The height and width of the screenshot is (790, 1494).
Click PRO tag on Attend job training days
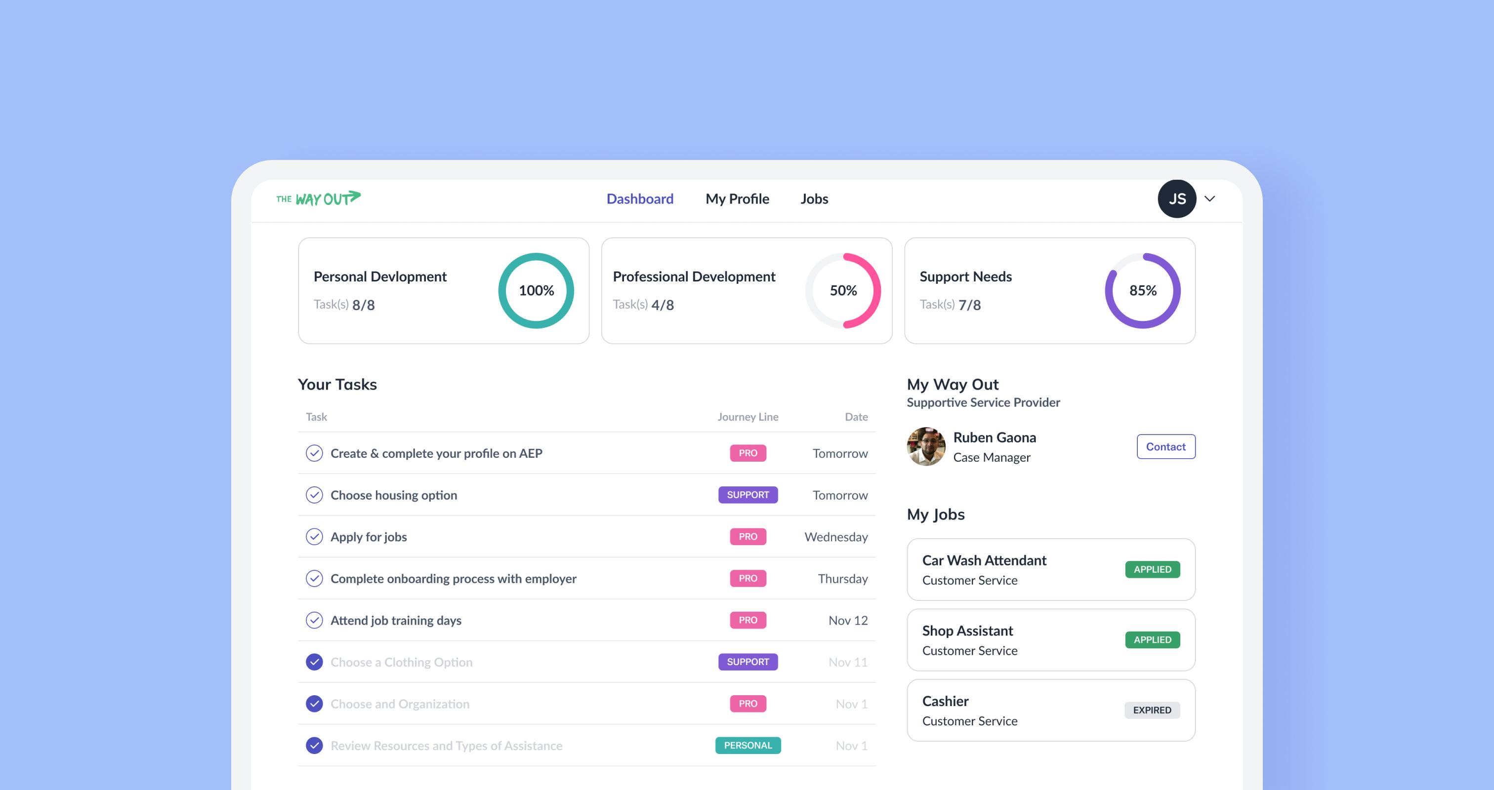[x=747, y=620]
